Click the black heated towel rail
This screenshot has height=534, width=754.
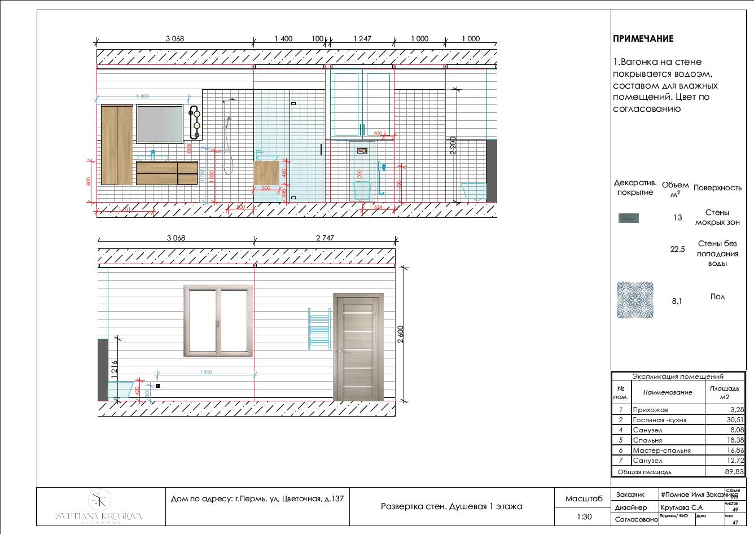point(196,122)
